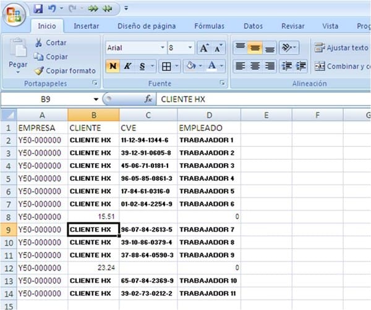Select column A header
This screenshot has height=310, width=371.
[42, 115]
